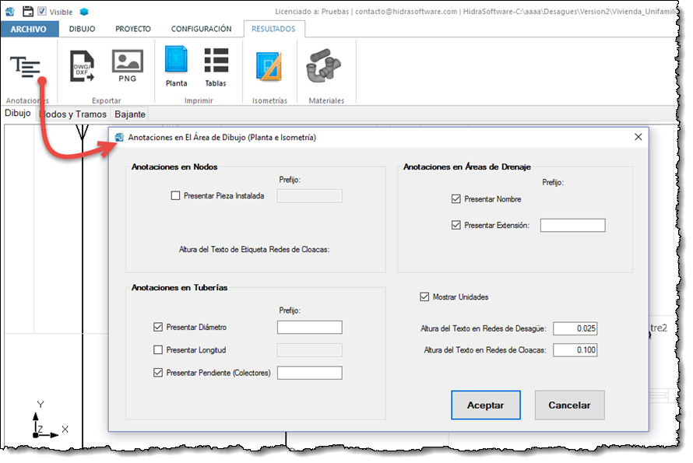Switch to the DIBUJO ribbon tab
This screenshot has width=693, height=463.
pos(83,29)
